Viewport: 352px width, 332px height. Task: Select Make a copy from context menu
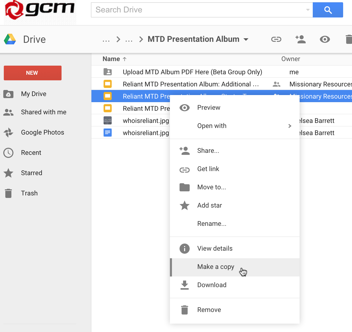pyautogui.click(x=216, y=267)
